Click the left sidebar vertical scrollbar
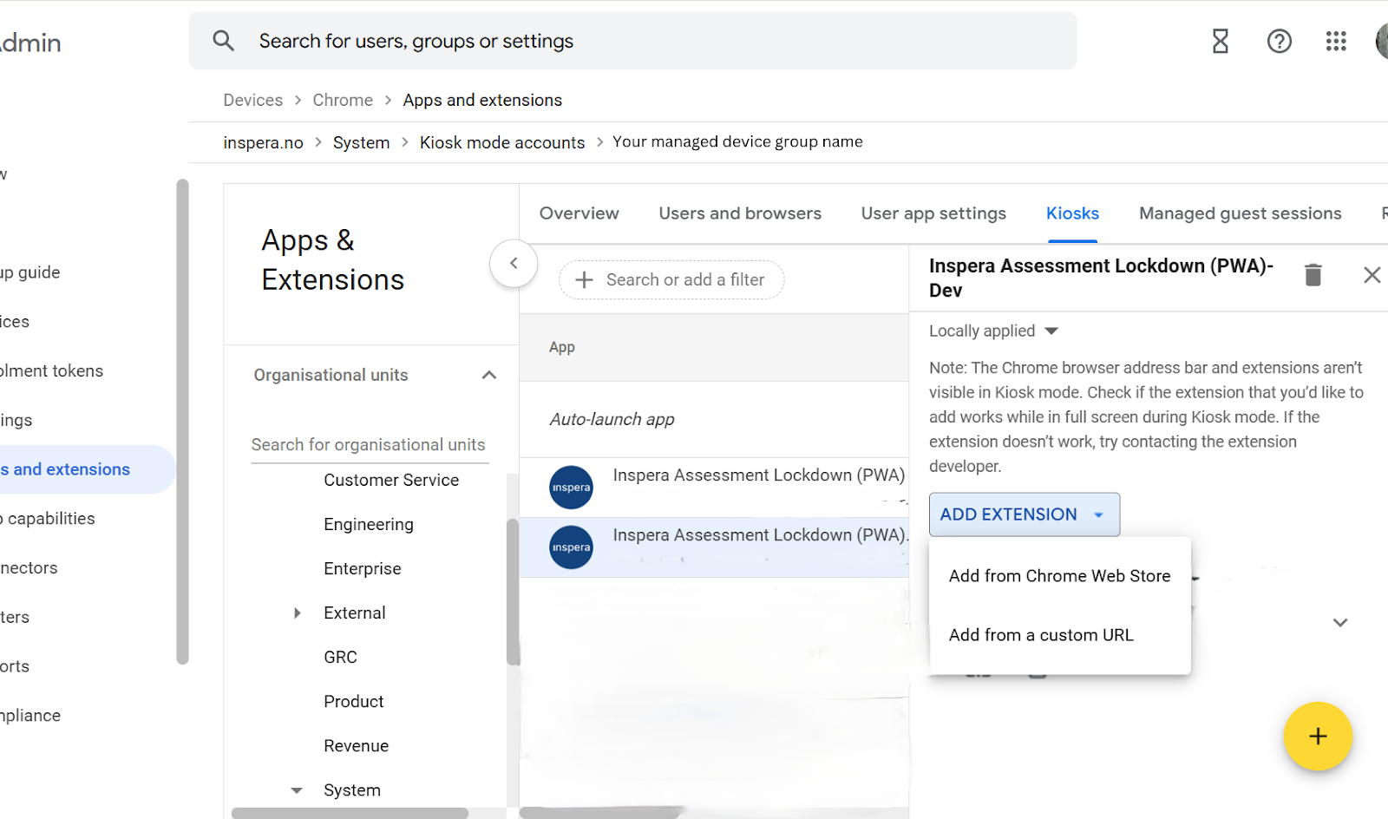 182,422
